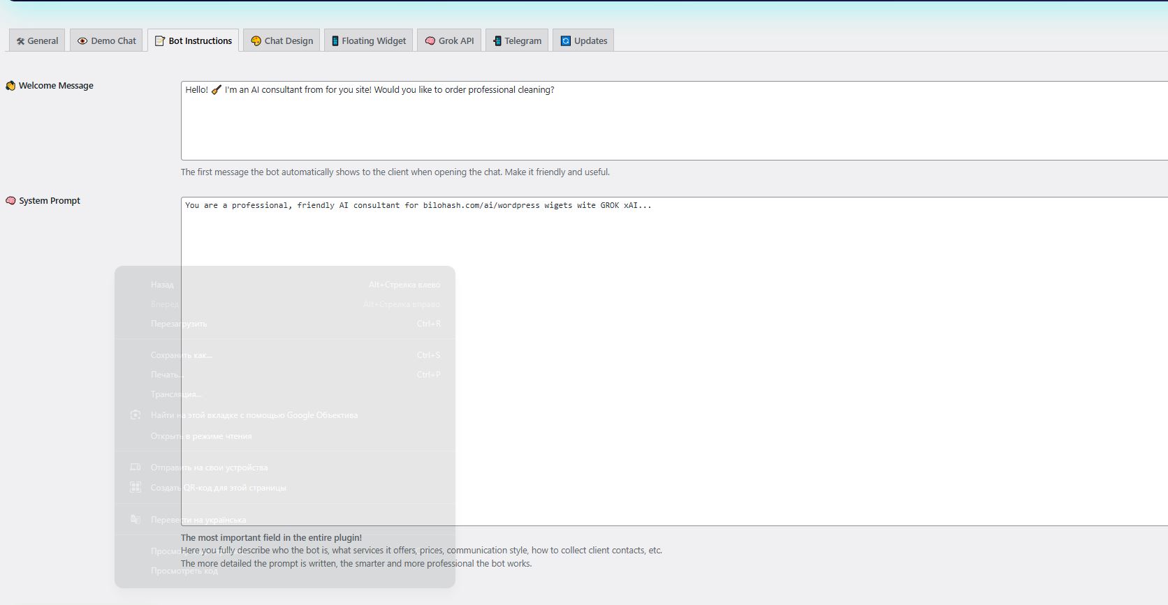The image size is (1168, 605).
Task: Click the Вперед entry in context menu
Action: tap(285, 304)
